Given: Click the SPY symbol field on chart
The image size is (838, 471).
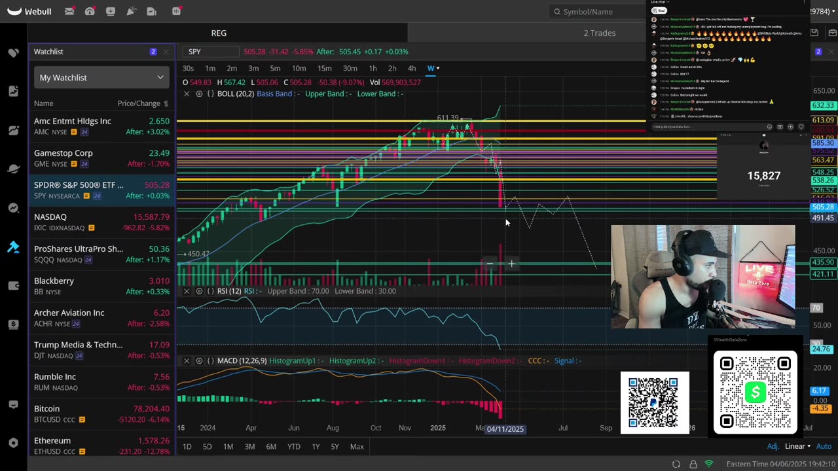Looking at the screenshot, I should [212, 52].
